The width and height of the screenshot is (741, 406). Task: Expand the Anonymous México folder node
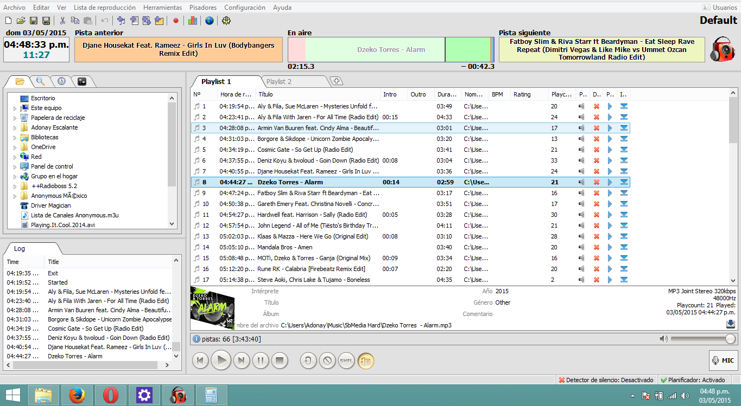[x=15, y=196]
